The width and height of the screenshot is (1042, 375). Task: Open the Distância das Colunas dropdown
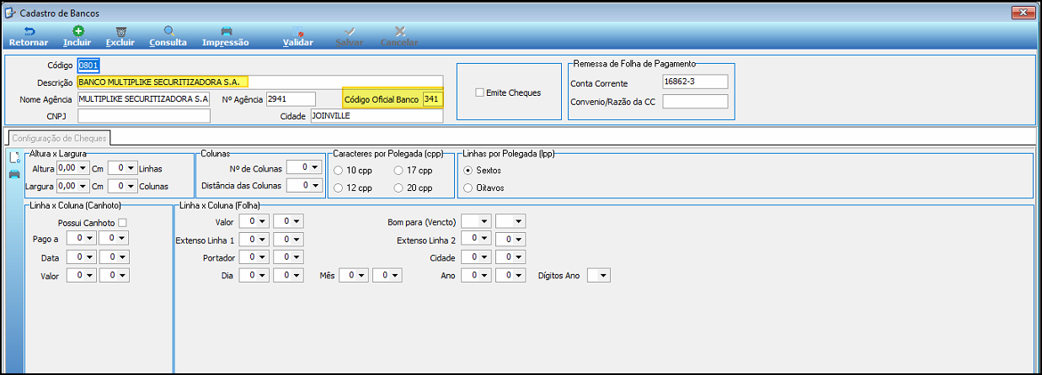coord(303,185)
